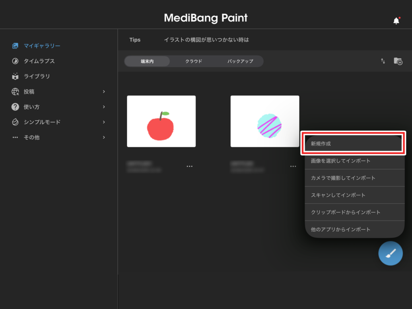This screenshot has width=412, height=309.
Task: Click the sort order arrows icon
Action: (383, 61)
